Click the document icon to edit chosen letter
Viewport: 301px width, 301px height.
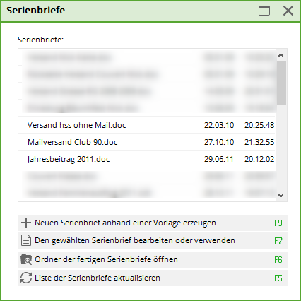point(26,240)
